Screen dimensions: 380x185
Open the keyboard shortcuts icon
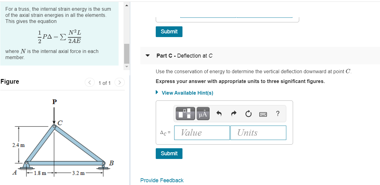click(x=263, y=114)
